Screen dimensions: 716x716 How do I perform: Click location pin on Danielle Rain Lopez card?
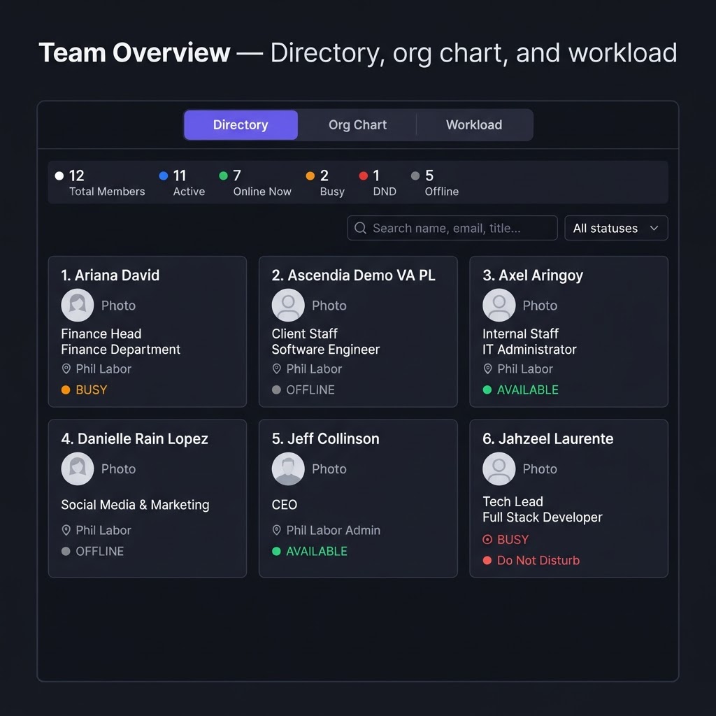[x=66, y=530]
